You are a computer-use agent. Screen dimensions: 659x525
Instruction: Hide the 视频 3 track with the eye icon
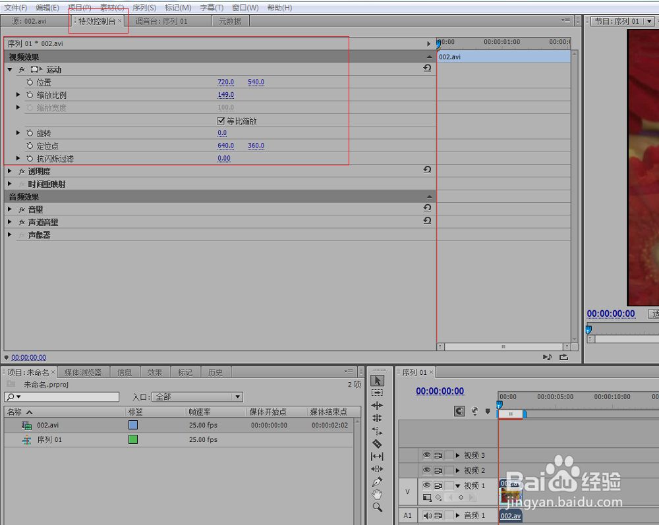pos(426,455)
